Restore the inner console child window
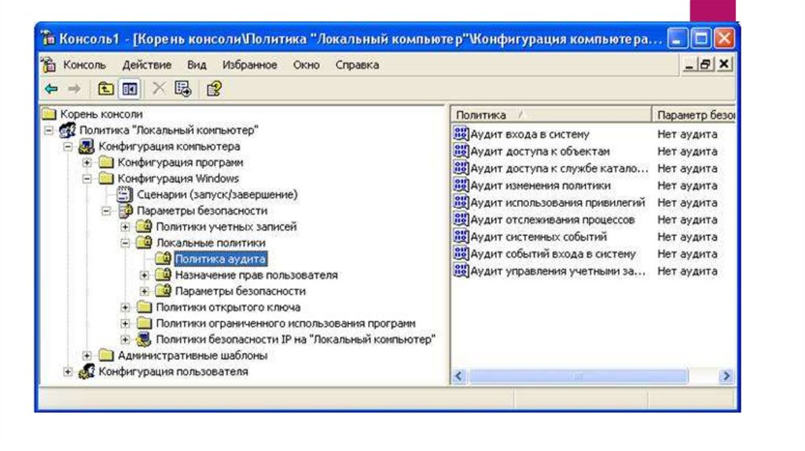Image resolution: width=805 pixels, height=451 pixels. click(706, 64)
